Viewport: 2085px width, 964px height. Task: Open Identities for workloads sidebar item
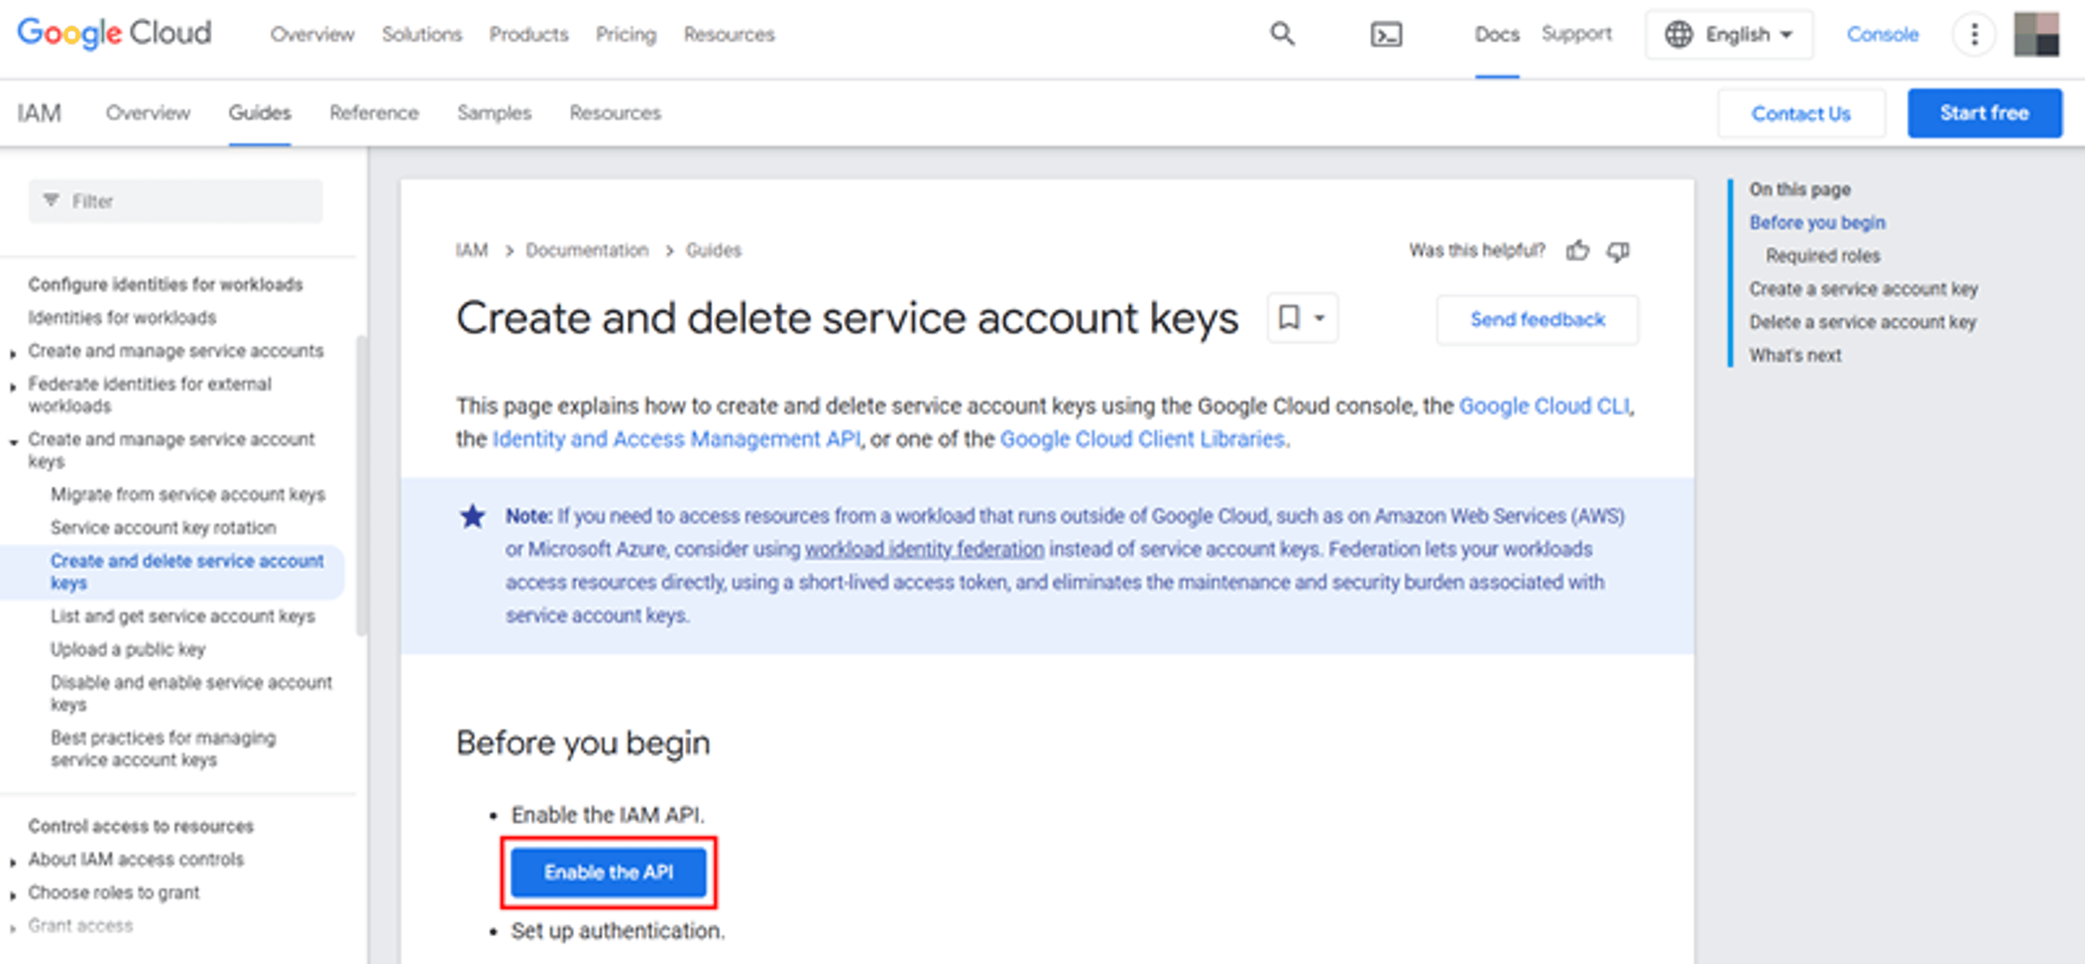[122, 318]
